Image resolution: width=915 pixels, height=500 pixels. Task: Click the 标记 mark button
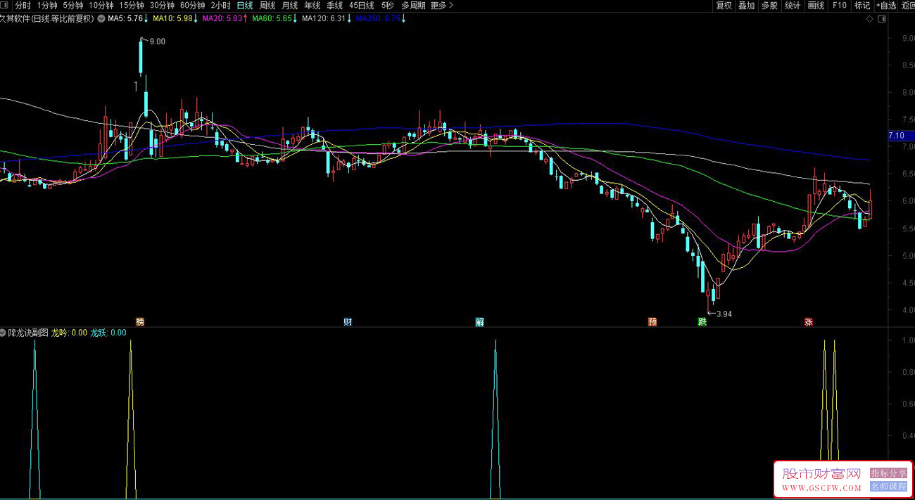coord(862,5)
